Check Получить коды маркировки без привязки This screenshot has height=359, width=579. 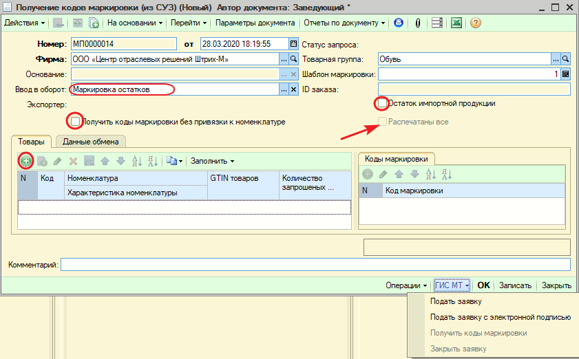point(75,122)
